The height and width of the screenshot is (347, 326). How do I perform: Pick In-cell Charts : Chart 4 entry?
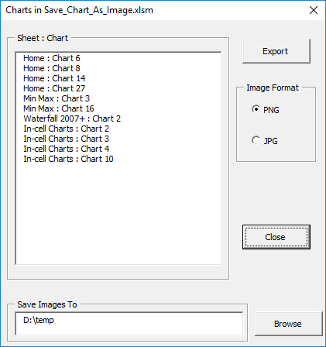(118, 149)
